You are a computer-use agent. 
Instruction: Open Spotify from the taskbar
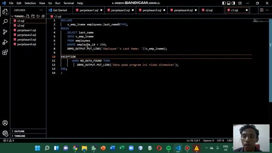tap(168, 148)
